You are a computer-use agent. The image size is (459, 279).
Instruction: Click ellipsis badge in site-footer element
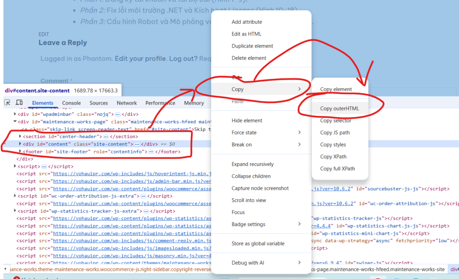click(151, 152)
